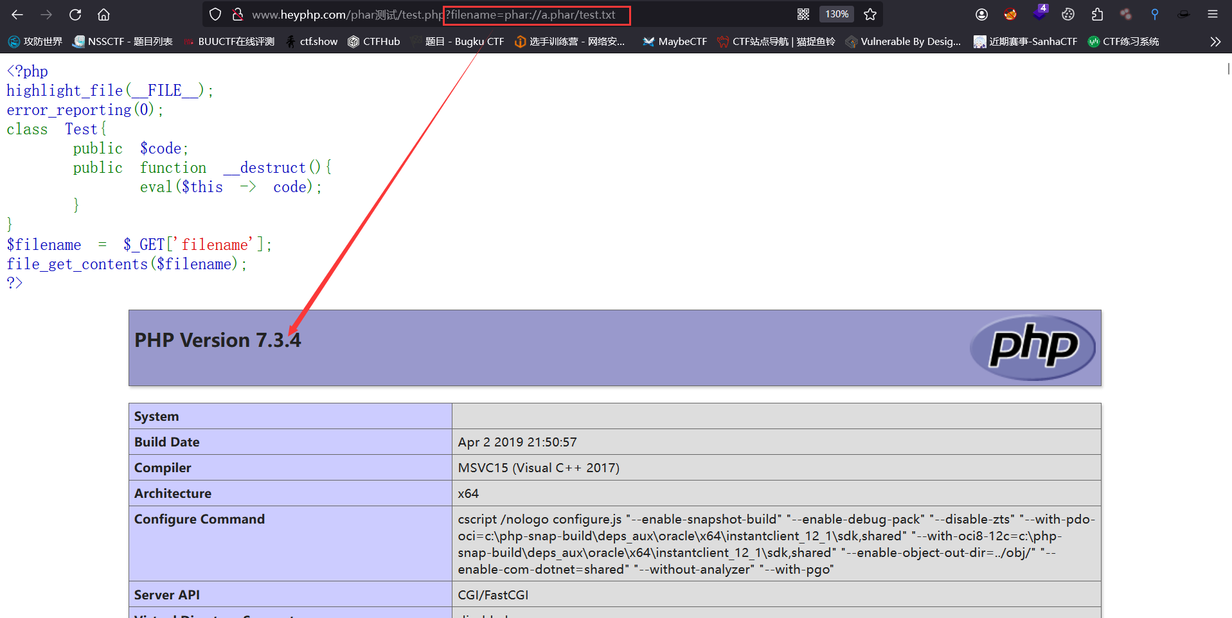Open the purple layered extension with badge 4

[1039, 13]
